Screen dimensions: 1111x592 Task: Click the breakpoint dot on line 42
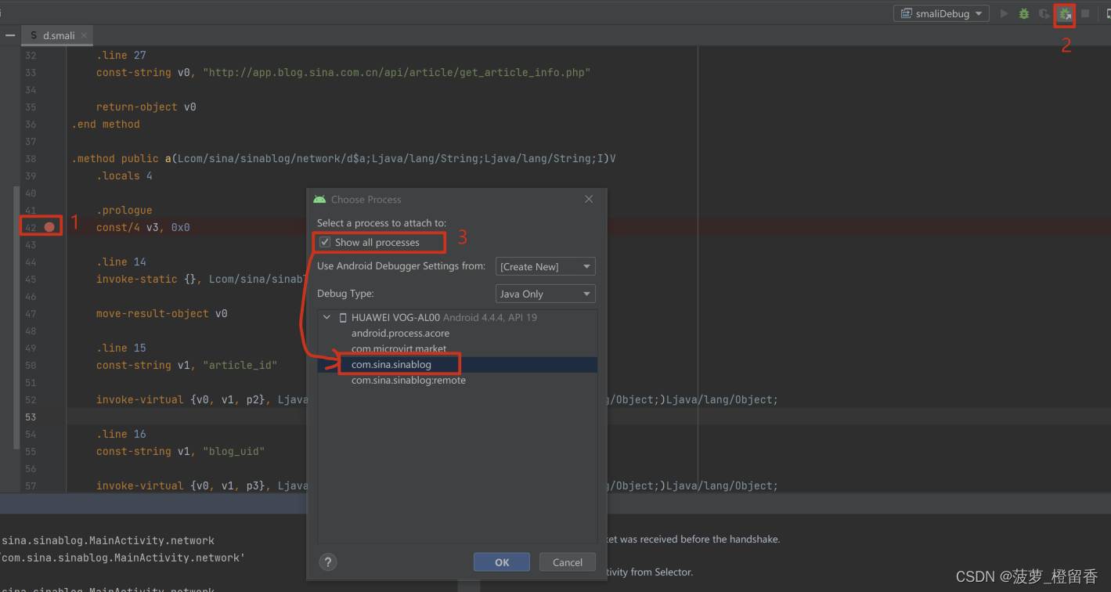[50, 227]
